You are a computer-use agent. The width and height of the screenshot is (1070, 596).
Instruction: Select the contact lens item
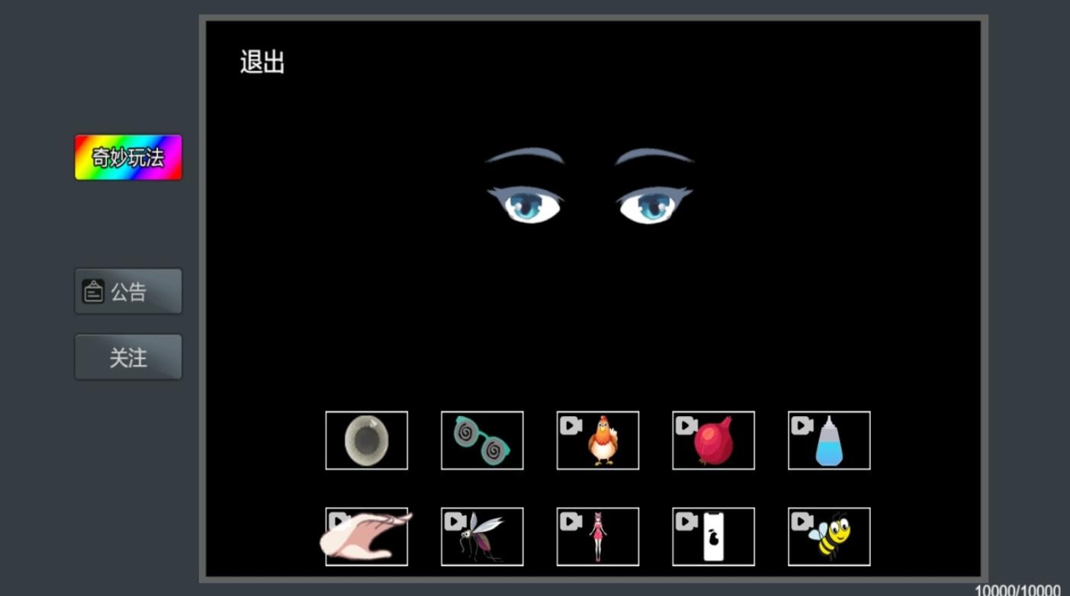[366, 441]
